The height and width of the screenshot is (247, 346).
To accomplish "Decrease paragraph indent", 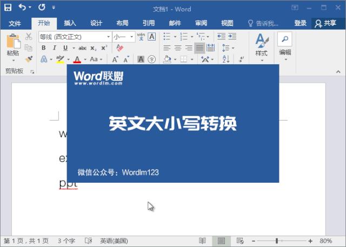I will point(221,36).
